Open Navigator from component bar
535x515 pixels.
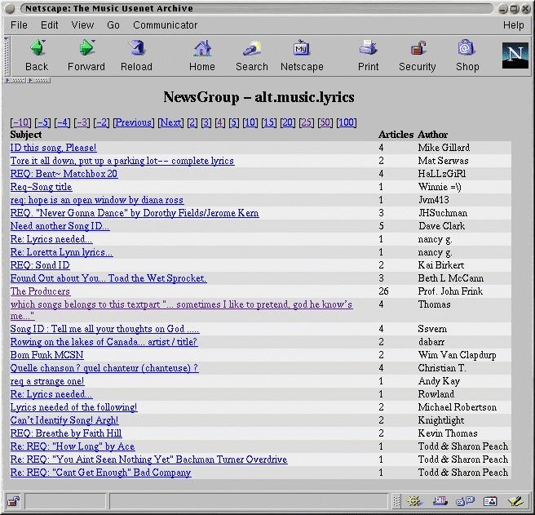point(414,501)
